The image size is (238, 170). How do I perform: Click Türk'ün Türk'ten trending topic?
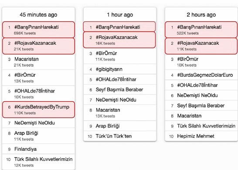click(x=120, y=136)
